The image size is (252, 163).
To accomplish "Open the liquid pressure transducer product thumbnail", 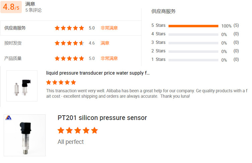I will (x=22, y=86).
